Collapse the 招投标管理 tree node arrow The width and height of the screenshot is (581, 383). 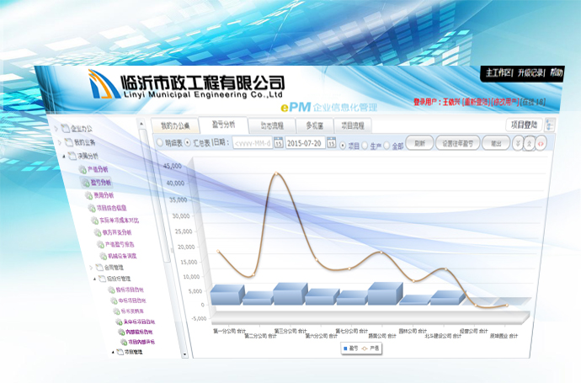(x=94, y=279)
